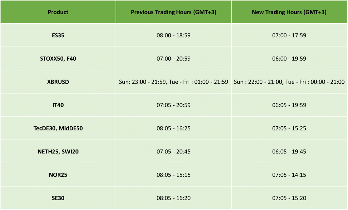The width and height of the screenshot is (348, 210).
Task: Select ES35 previous hours 08:00 - 18:59
Action: click(x=174, y=36)
